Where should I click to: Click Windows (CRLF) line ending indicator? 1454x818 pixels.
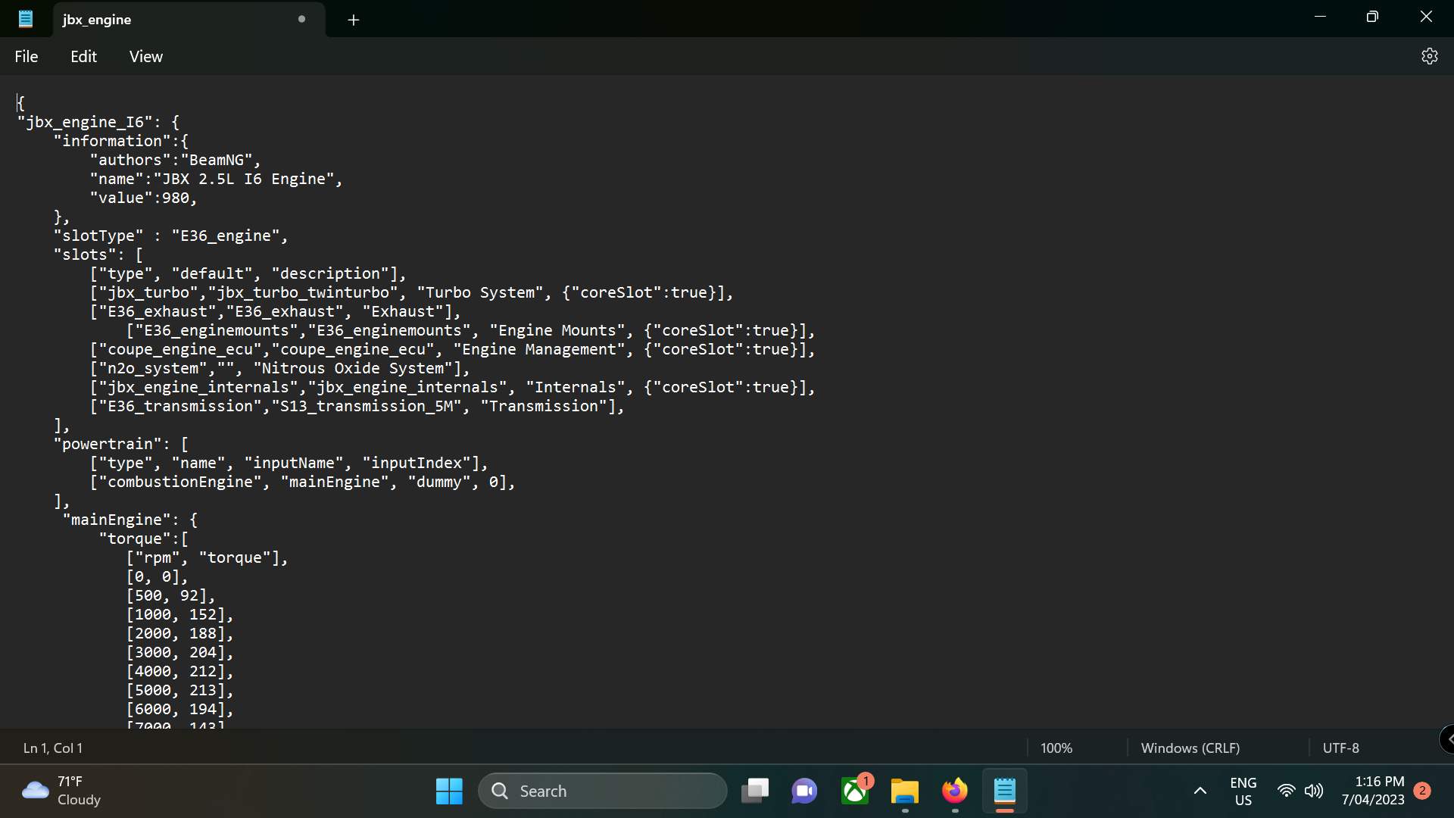tap(1190, 748)
